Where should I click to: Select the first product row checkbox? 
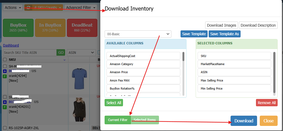5,66
